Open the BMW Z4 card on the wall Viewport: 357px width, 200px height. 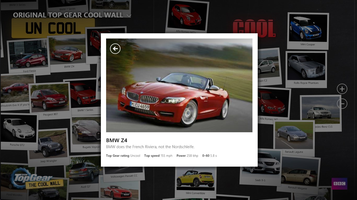pos(68,53)
